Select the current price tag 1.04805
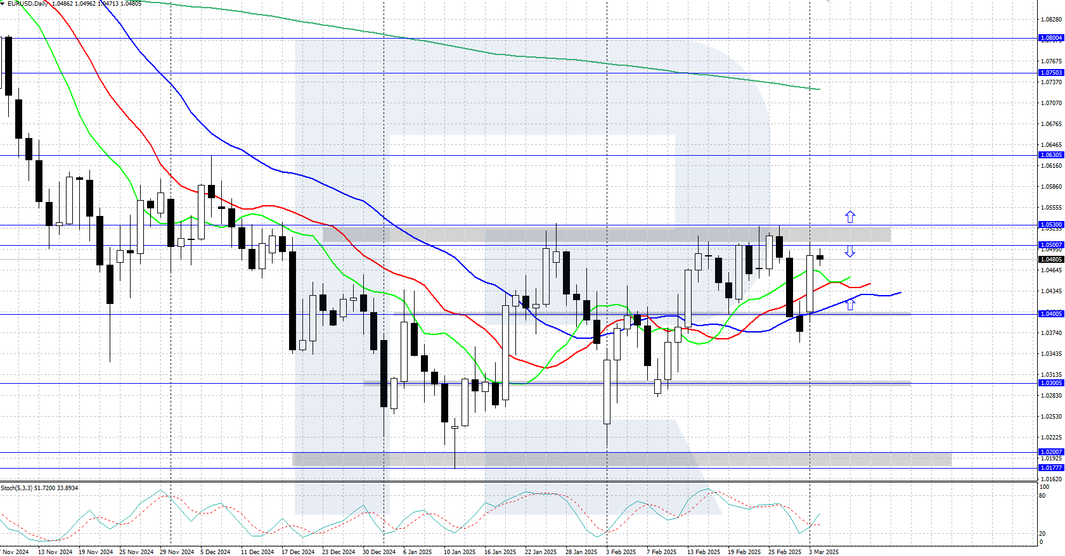Viewport: 1065px width, 556px height. click(x=1051, y=260)
